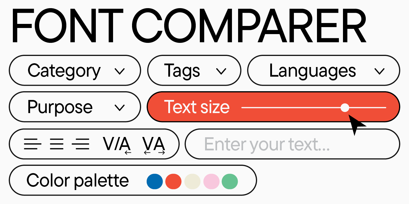Pick the red color swatch

pos(173,181)
